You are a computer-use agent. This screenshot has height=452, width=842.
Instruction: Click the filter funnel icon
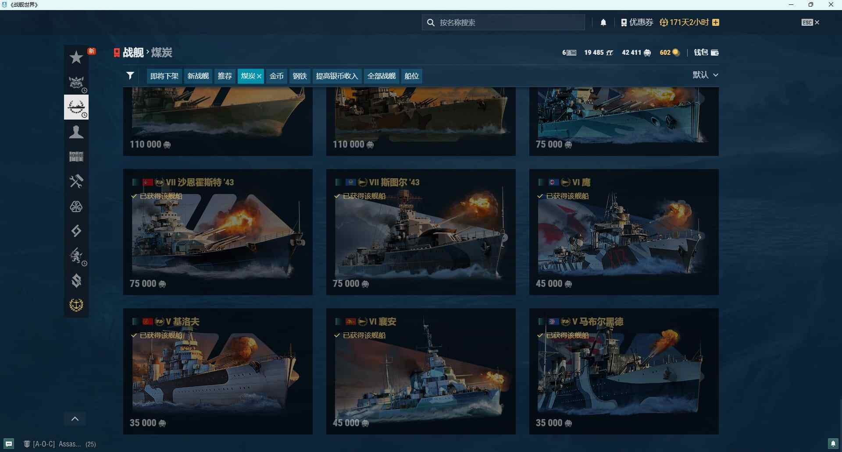coord(130,75)
